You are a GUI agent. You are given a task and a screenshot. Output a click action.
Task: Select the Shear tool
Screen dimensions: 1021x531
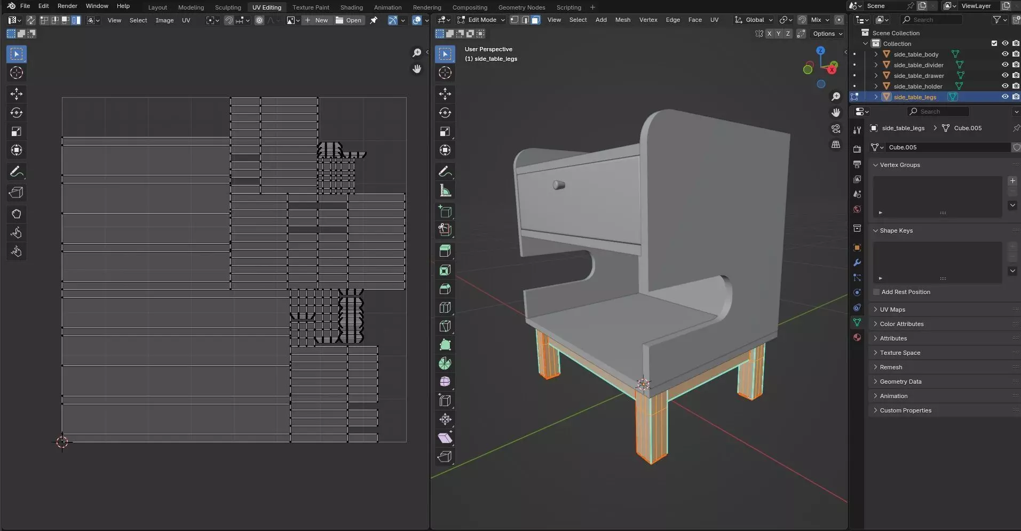tap(445, 438)
